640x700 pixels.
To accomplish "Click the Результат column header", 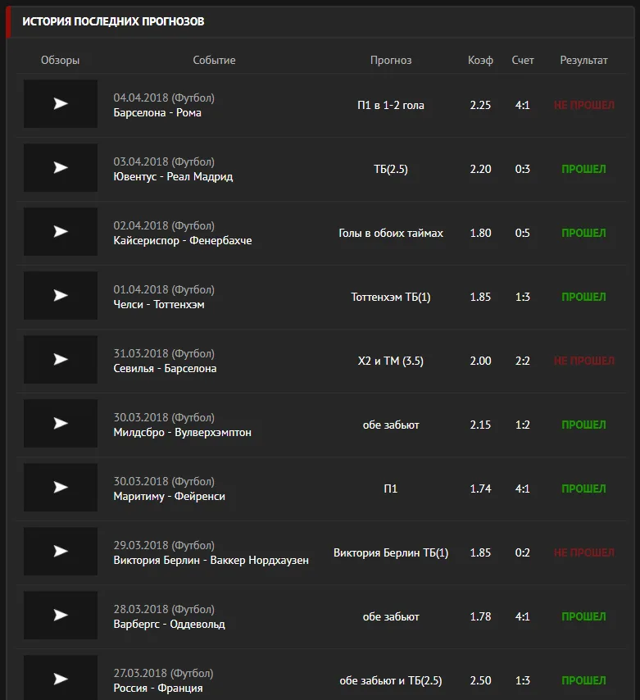I will (x=583, y=61).
